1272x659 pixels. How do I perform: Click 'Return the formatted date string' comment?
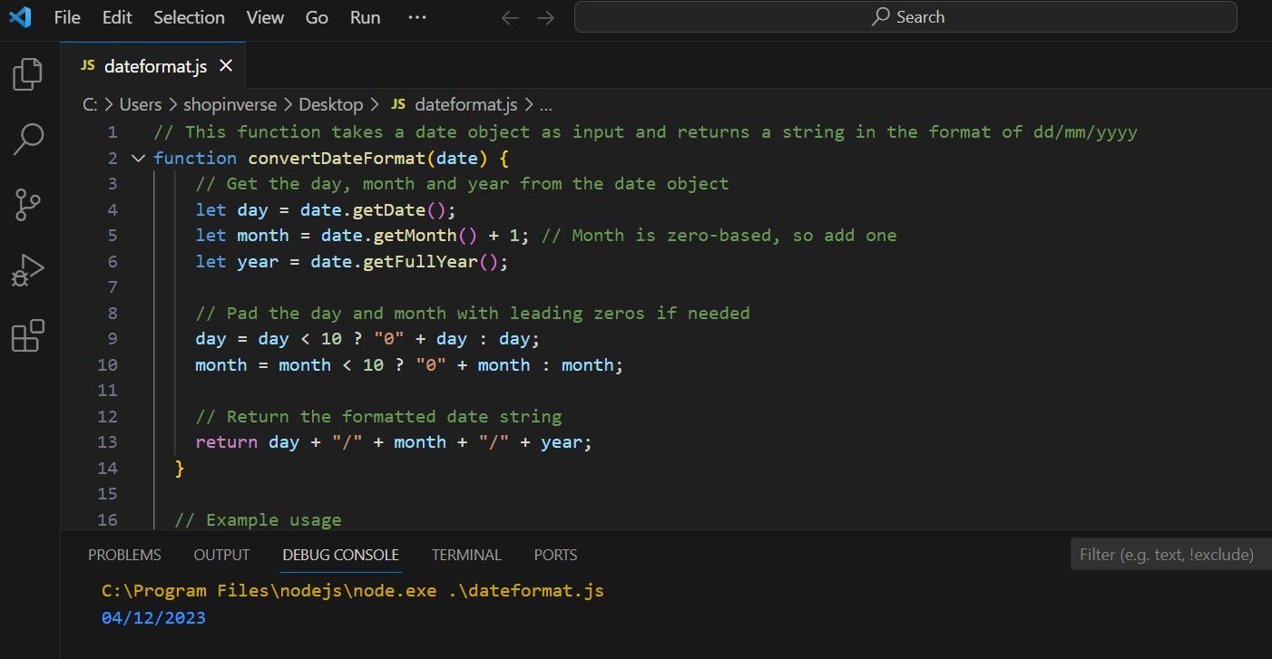(x=378, y=417)
